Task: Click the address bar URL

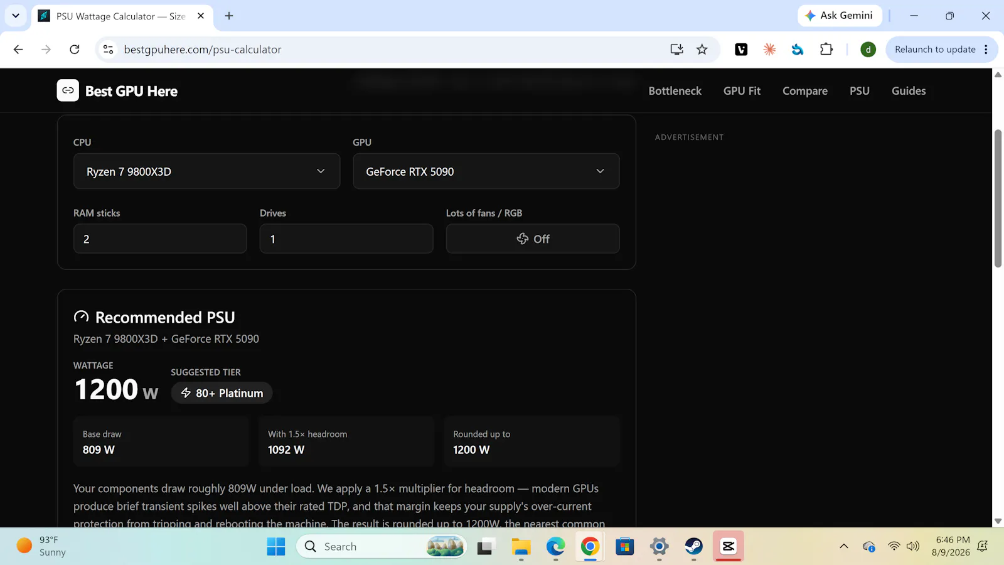Action: (x=203, y=50)
